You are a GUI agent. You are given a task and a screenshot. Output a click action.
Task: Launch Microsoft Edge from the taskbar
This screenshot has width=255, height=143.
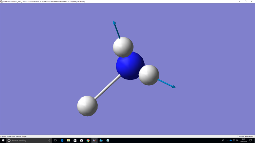[62, 140]
